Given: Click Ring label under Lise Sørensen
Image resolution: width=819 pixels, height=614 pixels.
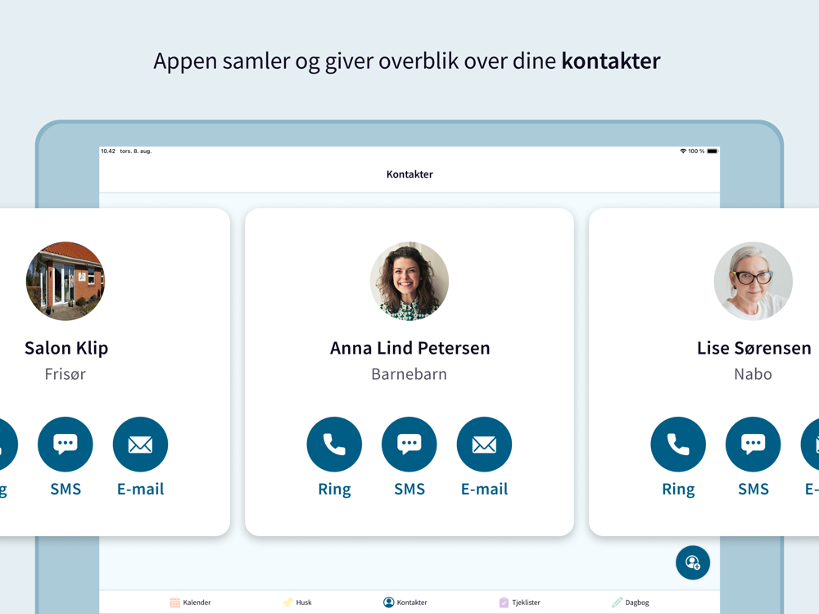Looking at the screenshot, I should (x=678, y=490).
